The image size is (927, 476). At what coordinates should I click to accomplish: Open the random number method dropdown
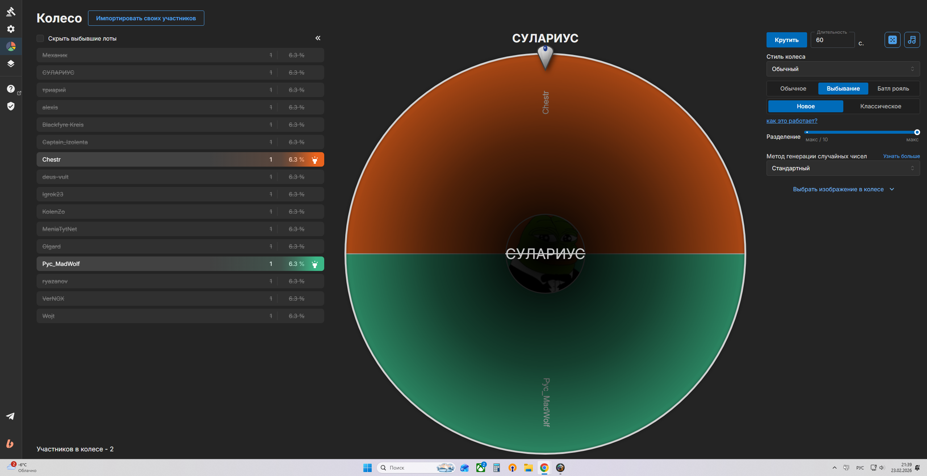click(843, 168)
